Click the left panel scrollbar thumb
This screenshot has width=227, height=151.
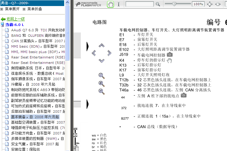[67, 33]
